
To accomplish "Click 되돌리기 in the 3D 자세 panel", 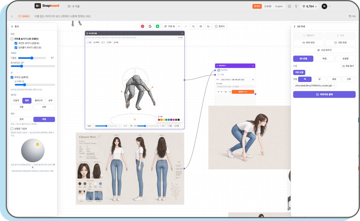I will 308,35.
